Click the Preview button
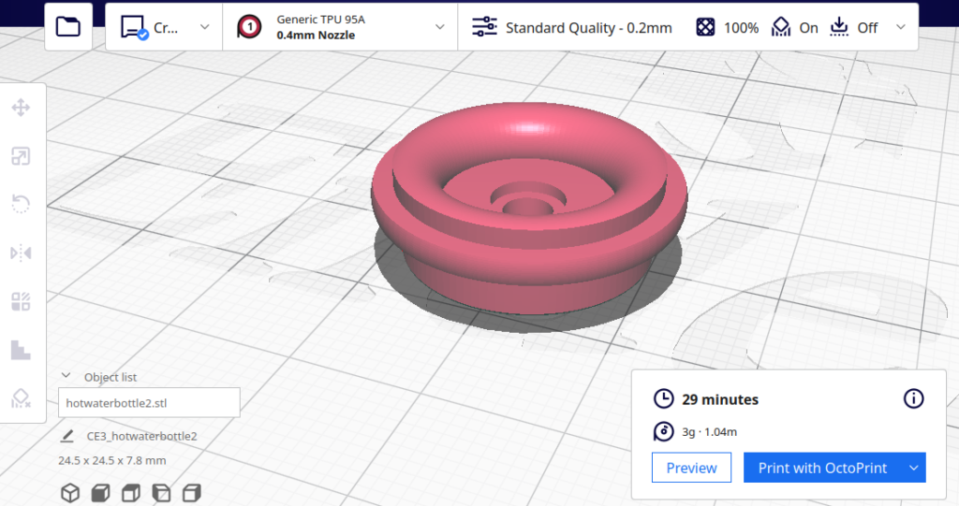The image size is (959, 506). click(x=691, y=468)
